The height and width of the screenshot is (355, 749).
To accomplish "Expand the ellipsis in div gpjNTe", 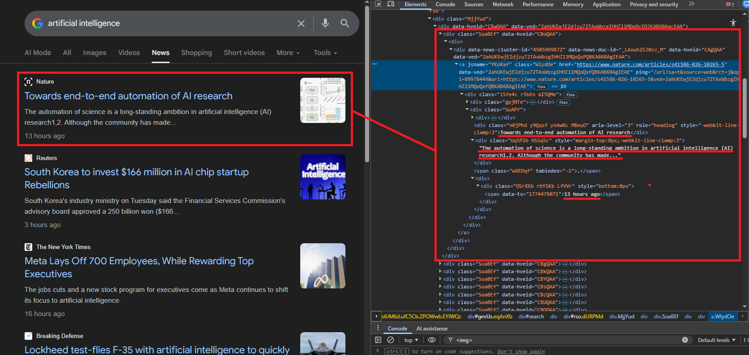I will [532, 102].
